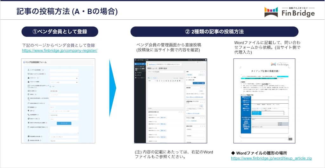Click the lock icon beside the password label
Image resolution: width=325 pixels, height=168 pixels.
(x=28, y=78)
